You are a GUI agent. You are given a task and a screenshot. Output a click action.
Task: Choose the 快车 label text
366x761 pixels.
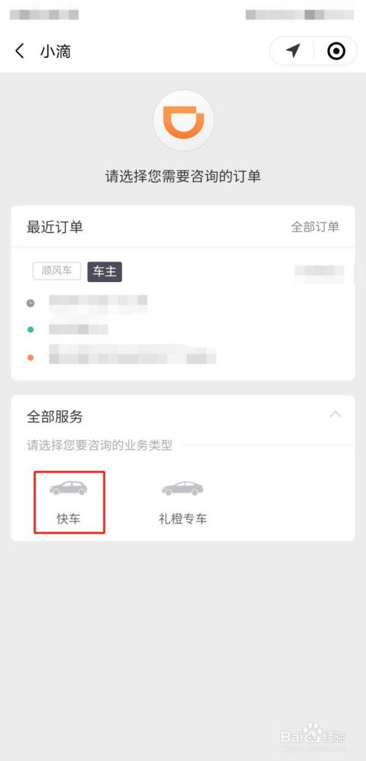(68, 519)
